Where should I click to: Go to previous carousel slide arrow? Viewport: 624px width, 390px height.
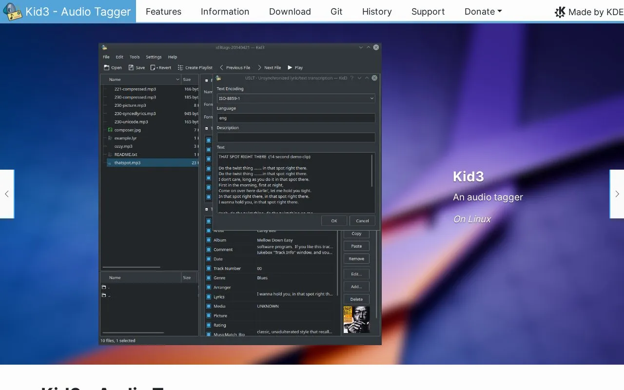(7, 194)
